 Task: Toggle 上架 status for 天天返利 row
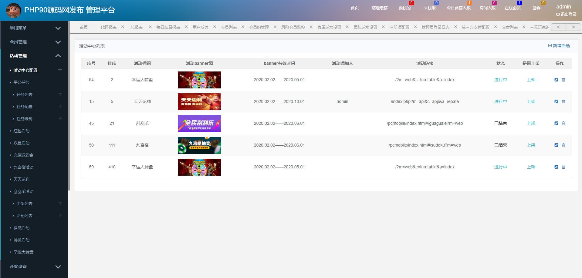pyautogui.click(x=531, y=101)
